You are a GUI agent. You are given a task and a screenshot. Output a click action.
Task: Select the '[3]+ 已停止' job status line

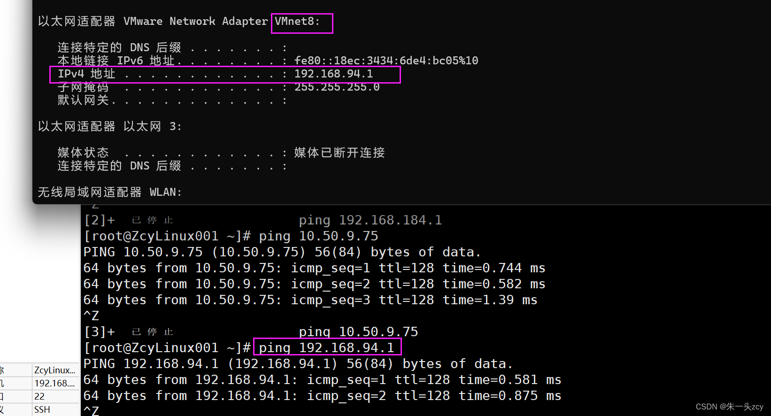pos(251,332)
